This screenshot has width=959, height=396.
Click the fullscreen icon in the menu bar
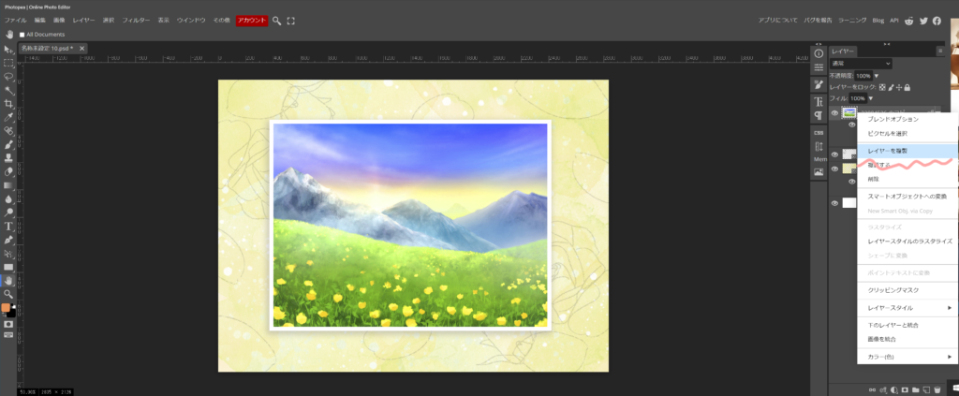coord(290,21)
